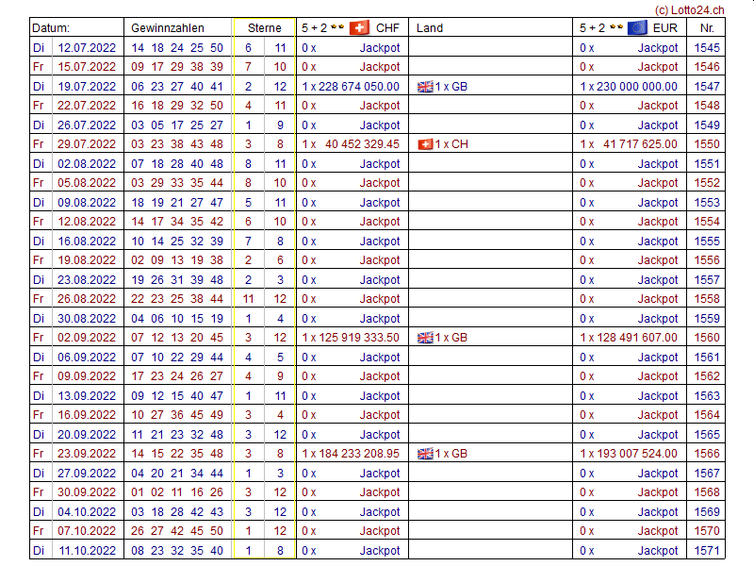The width and height of the screenshot is (754, 566).
Task: Click the GB flag in the 19.07.2022 row
Action: click(425, 87)
